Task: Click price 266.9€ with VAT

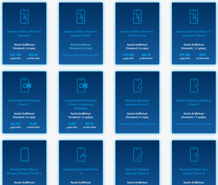Action: point(146,55)
